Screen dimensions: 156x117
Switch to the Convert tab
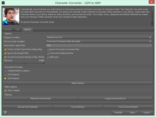point(7,29)
